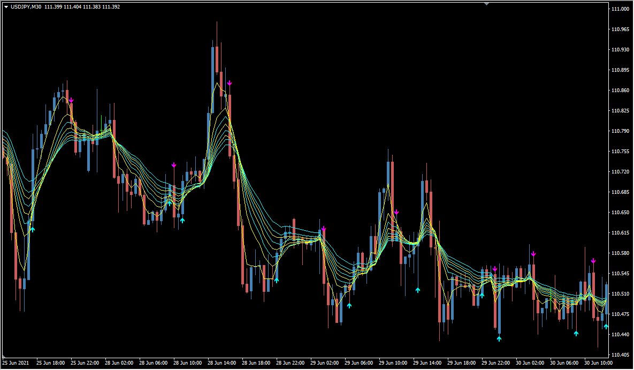Click the 111.000 price label on the scale
Screen dimensions: 634x370
pyautogui.click(x=621, y=9)
